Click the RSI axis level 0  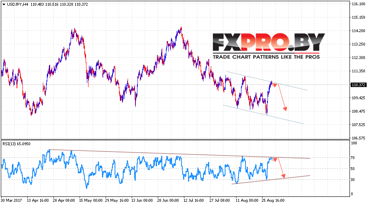(x=352, y=194)
